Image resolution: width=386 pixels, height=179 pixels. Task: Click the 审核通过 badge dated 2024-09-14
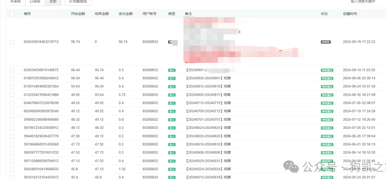tap(327, 70)
